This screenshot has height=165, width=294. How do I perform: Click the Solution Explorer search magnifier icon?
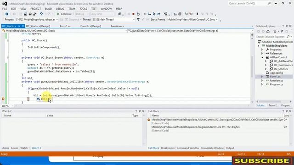point(288,37)
